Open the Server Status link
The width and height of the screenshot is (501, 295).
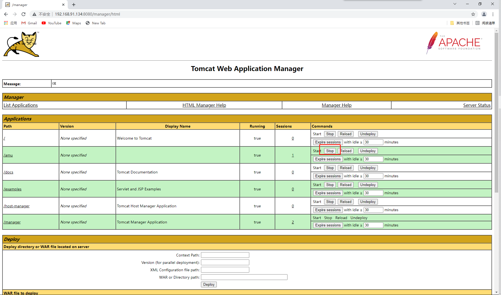477,105
